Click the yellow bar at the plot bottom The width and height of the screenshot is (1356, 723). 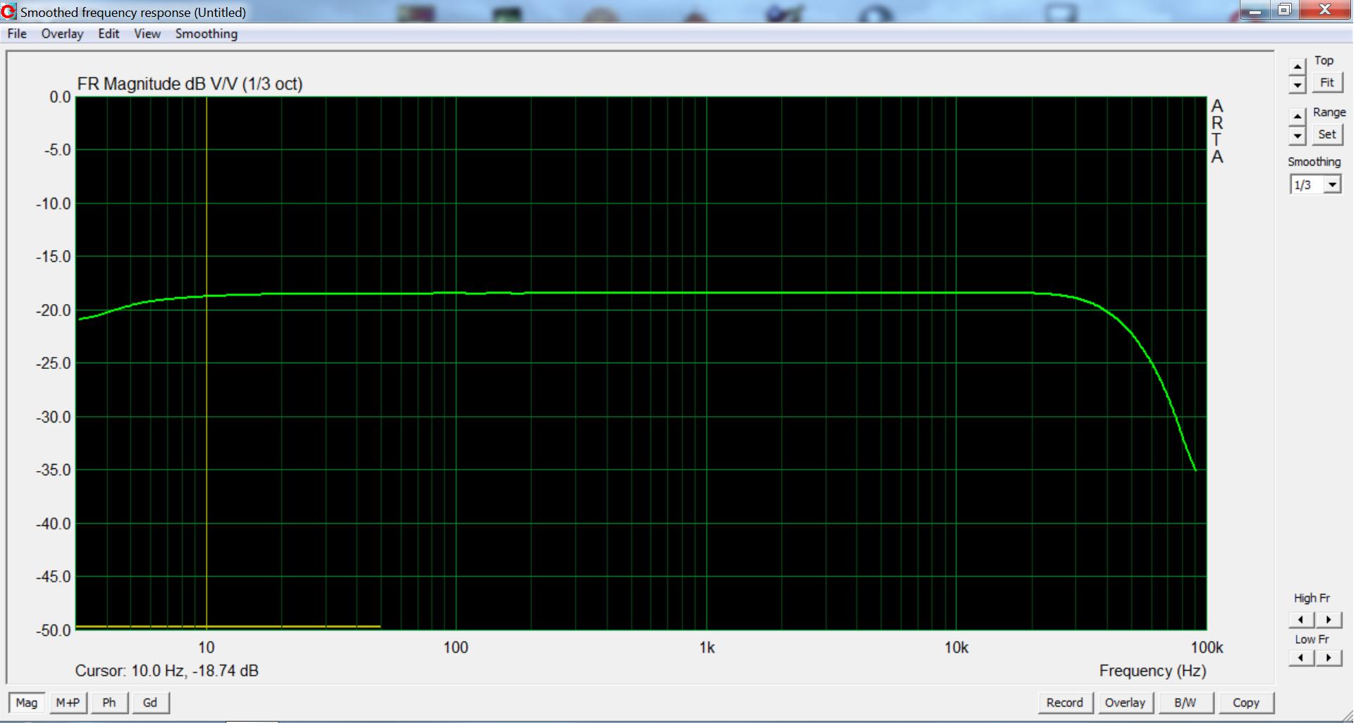228,626
